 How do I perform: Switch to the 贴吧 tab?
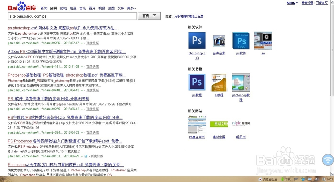(63, 8)
